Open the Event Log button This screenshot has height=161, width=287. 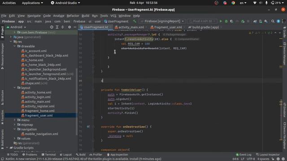pos(244,155)
